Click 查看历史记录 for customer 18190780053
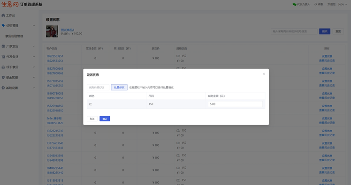This screenshot has height=185, width=351. click(327, 98)
